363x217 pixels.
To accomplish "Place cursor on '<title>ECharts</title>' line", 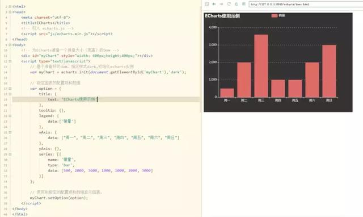I will (45, 23).
